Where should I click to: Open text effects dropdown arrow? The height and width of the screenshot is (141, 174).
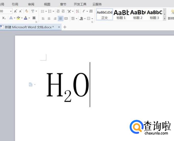15,18
